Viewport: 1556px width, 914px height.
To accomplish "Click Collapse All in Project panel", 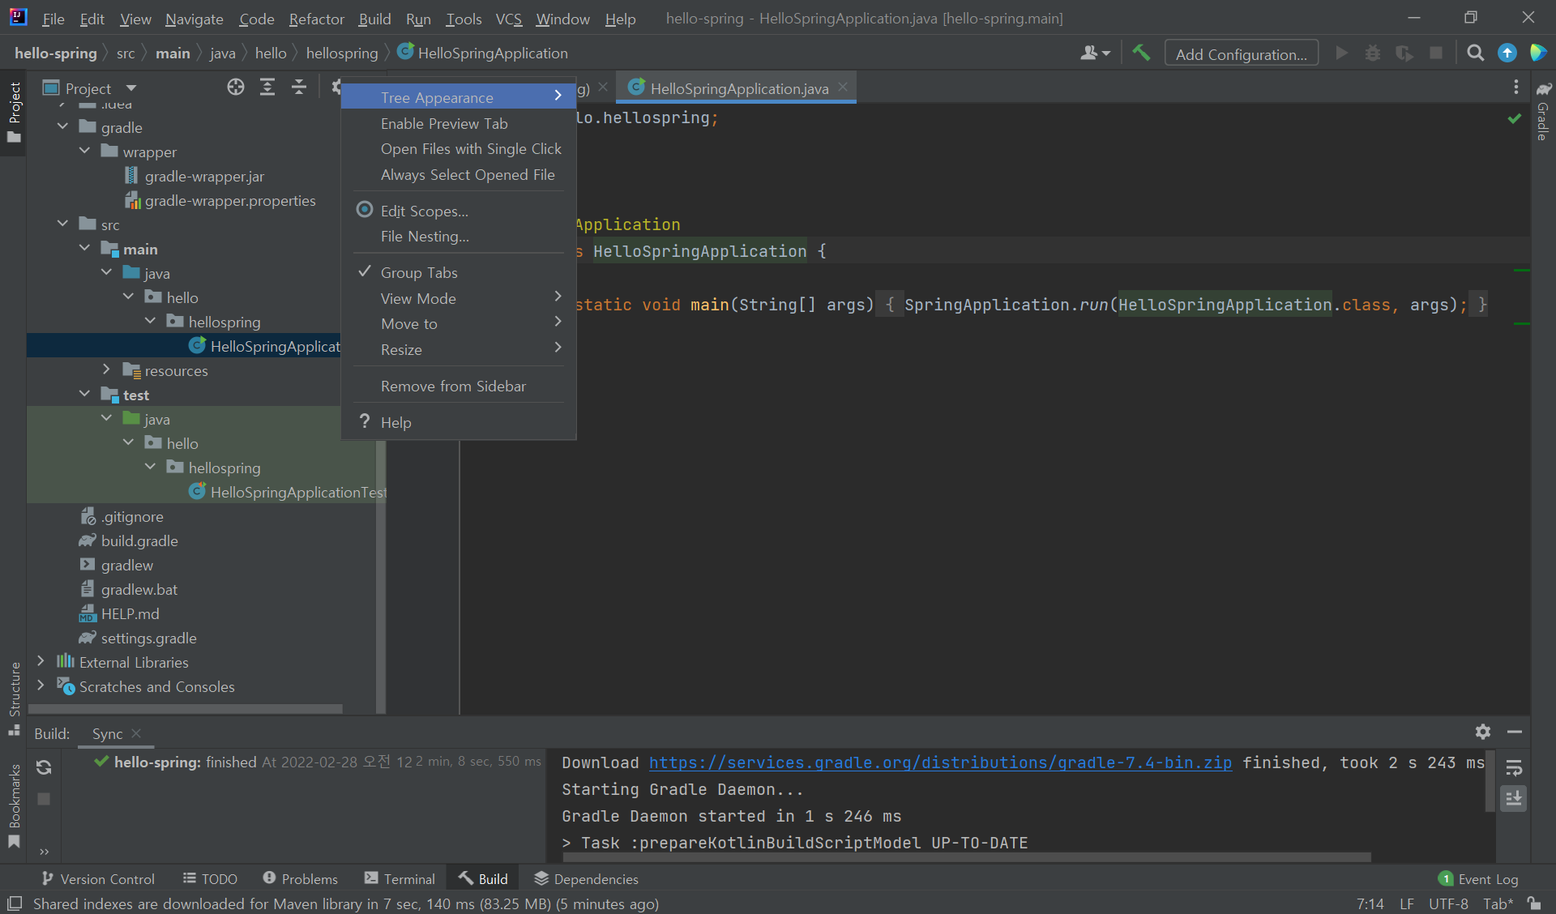I will click(299, 88).
